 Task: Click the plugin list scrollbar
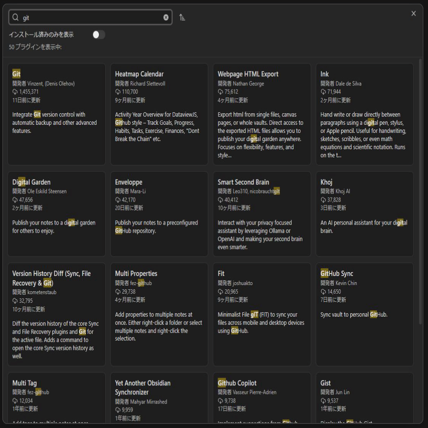421,191
